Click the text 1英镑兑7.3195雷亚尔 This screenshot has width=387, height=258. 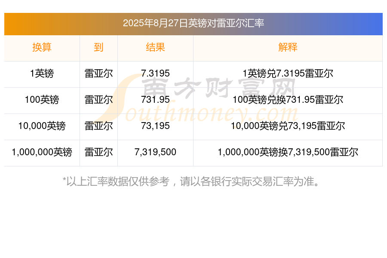coord(288,74)
